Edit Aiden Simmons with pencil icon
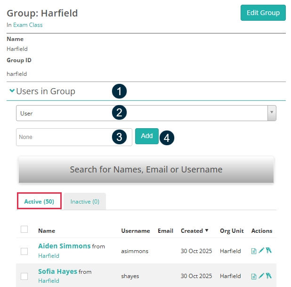The image size is (291, 287). pyautogui.click(x=261, y=250)
